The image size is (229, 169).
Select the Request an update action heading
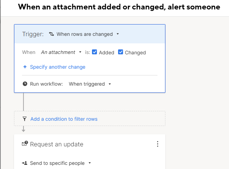coord(57,144)
